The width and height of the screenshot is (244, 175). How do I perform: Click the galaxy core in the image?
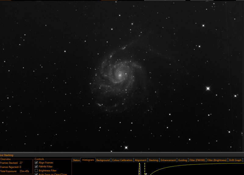click(120, 75)
